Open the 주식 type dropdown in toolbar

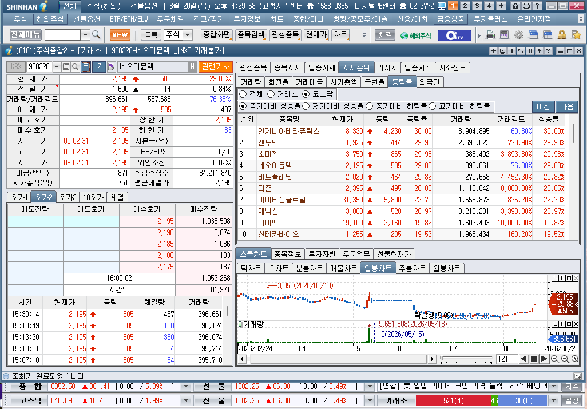click(x=188, y=35)
